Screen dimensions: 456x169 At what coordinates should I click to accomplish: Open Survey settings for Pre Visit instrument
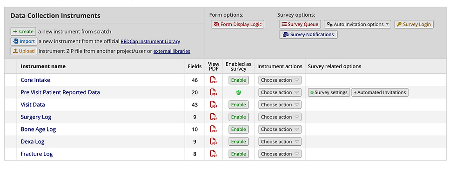tap(329, 92)
